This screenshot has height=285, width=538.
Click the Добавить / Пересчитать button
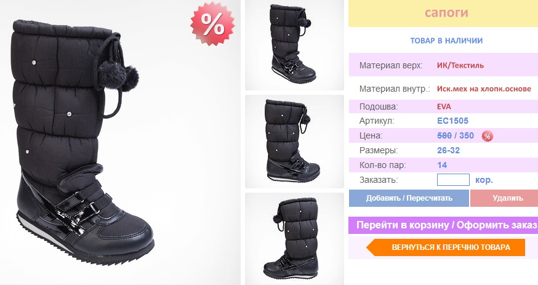coord(409,198)
